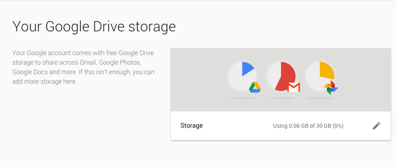Click the Storage row label
The height and width of the screenshot is (167, 396).
(191, 126)
